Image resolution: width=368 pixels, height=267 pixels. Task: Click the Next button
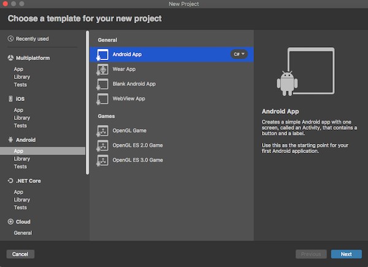pos(346,254)
